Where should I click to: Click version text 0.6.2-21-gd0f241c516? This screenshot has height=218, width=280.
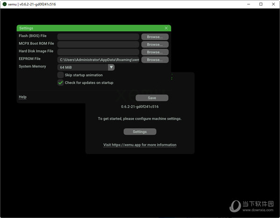[140, 107]
